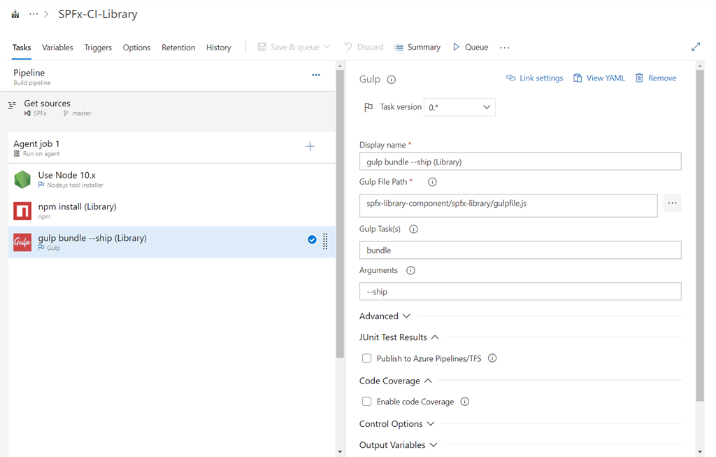Switch to the Variables tab

pos(57,48)
